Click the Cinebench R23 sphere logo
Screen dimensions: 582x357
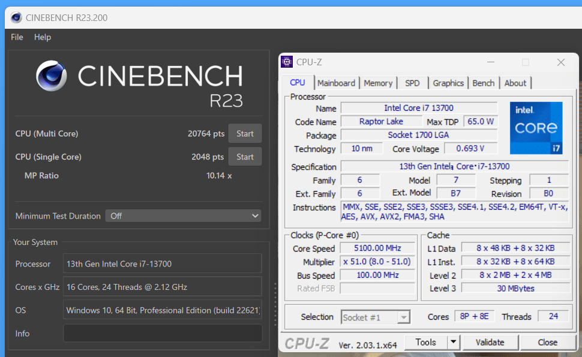click(x=52, y=75)
